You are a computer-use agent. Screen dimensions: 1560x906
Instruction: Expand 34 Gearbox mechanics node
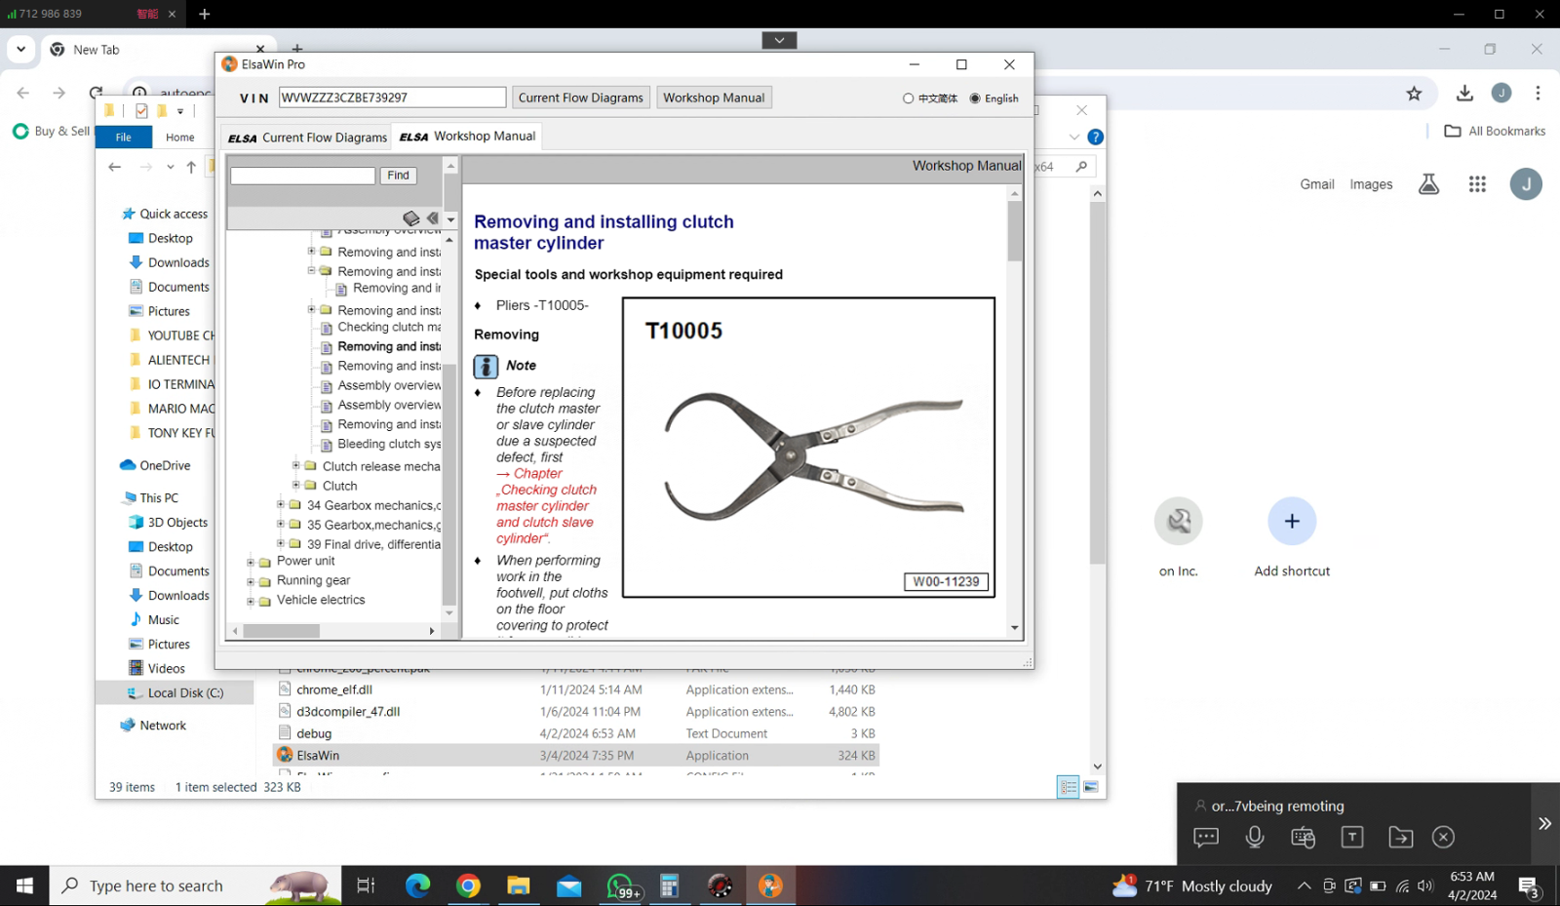point(280,504)
